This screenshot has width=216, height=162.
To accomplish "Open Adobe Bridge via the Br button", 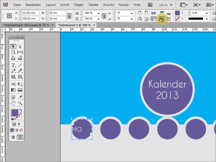I will pos(150,5).
